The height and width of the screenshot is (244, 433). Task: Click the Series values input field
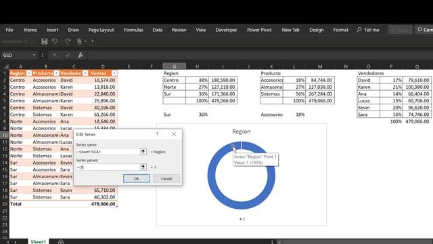point(108,167)
